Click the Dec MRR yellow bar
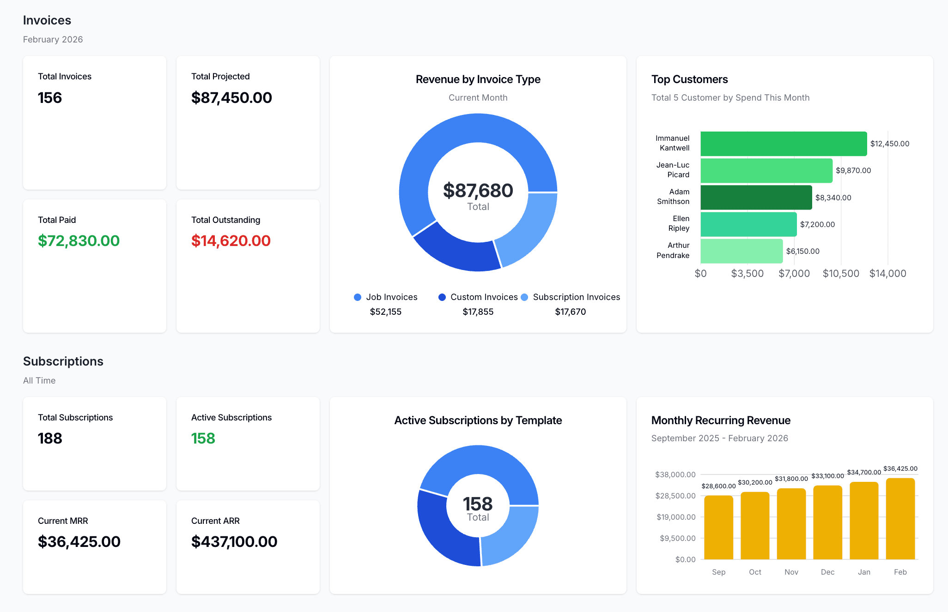Viewport: 948px width, 612px height. [827, 522]
